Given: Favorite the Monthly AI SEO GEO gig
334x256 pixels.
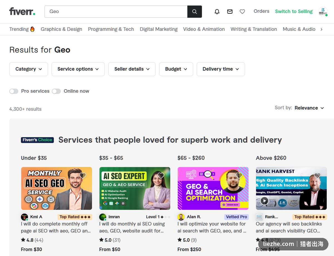Looking at the screenshot, I should [x=82, y=176].
